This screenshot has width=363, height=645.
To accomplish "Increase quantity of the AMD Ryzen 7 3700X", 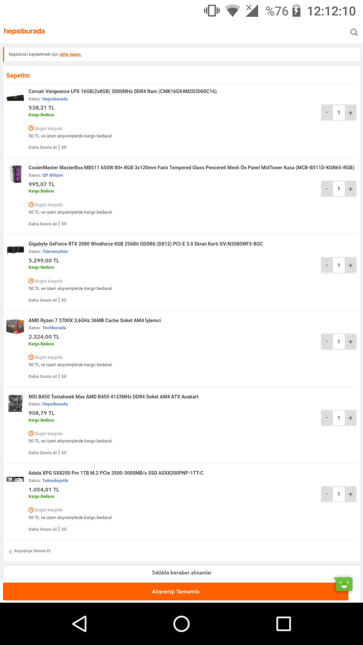I will pos(350,341).
